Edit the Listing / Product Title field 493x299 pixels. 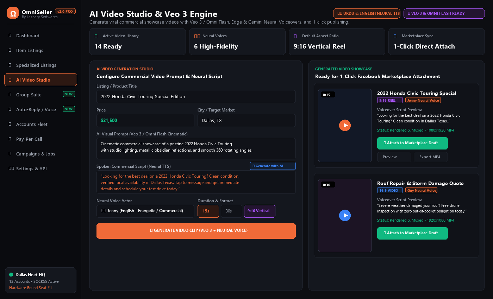point(196,96)
